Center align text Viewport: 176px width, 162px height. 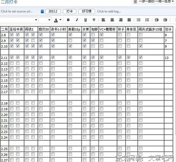tap(112, 20)
